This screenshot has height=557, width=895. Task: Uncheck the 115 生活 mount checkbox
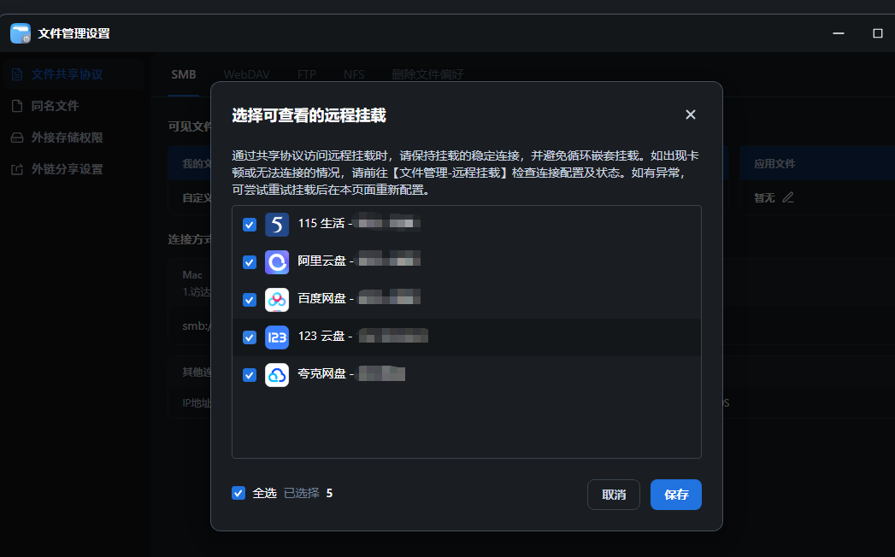click(x=250, y=225)
